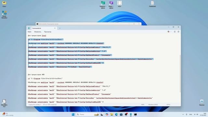The width and height of the screenshot is (208, 117).
Task: Click the 'Для процессоров AMD' heading line
Action: (x=36, y=74)
